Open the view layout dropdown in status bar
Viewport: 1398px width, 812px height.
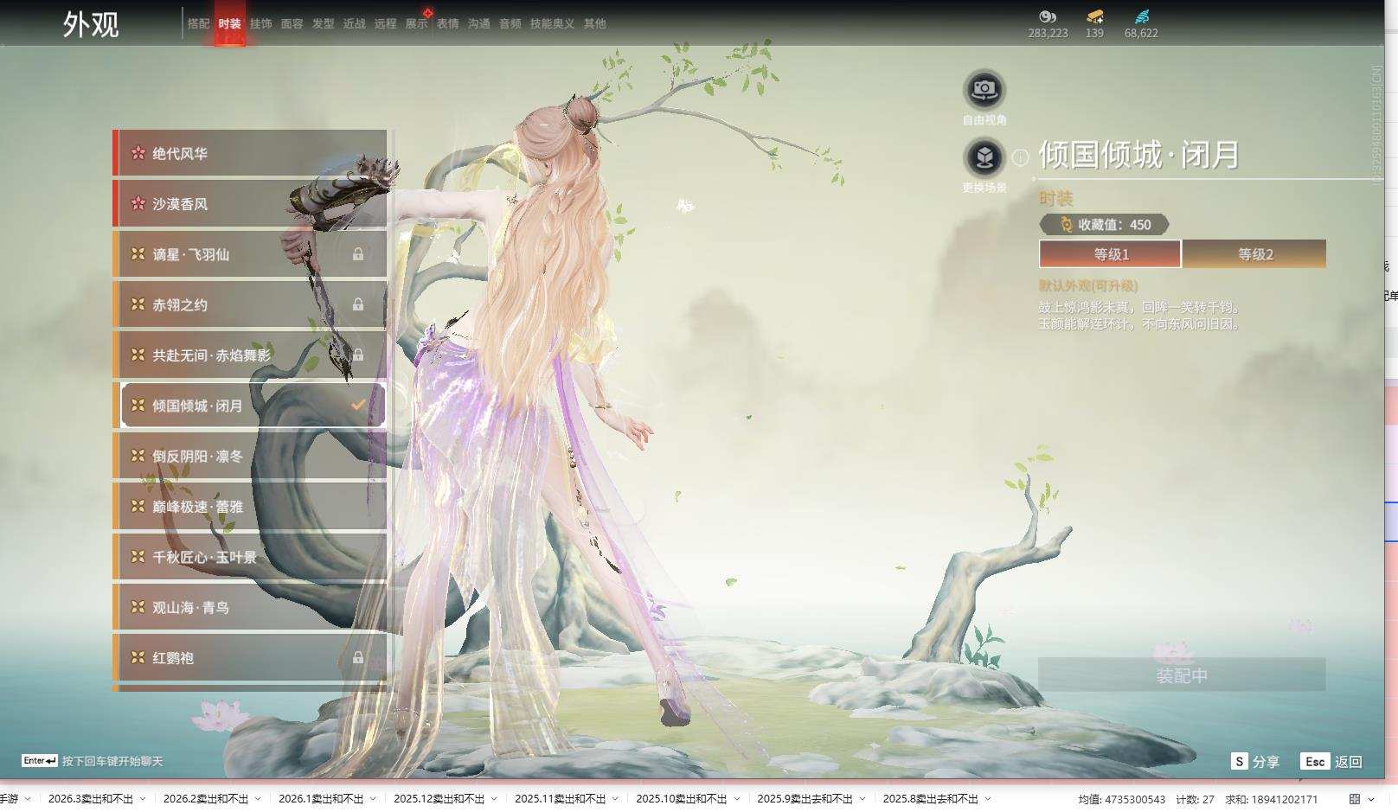click(1371, 799)
